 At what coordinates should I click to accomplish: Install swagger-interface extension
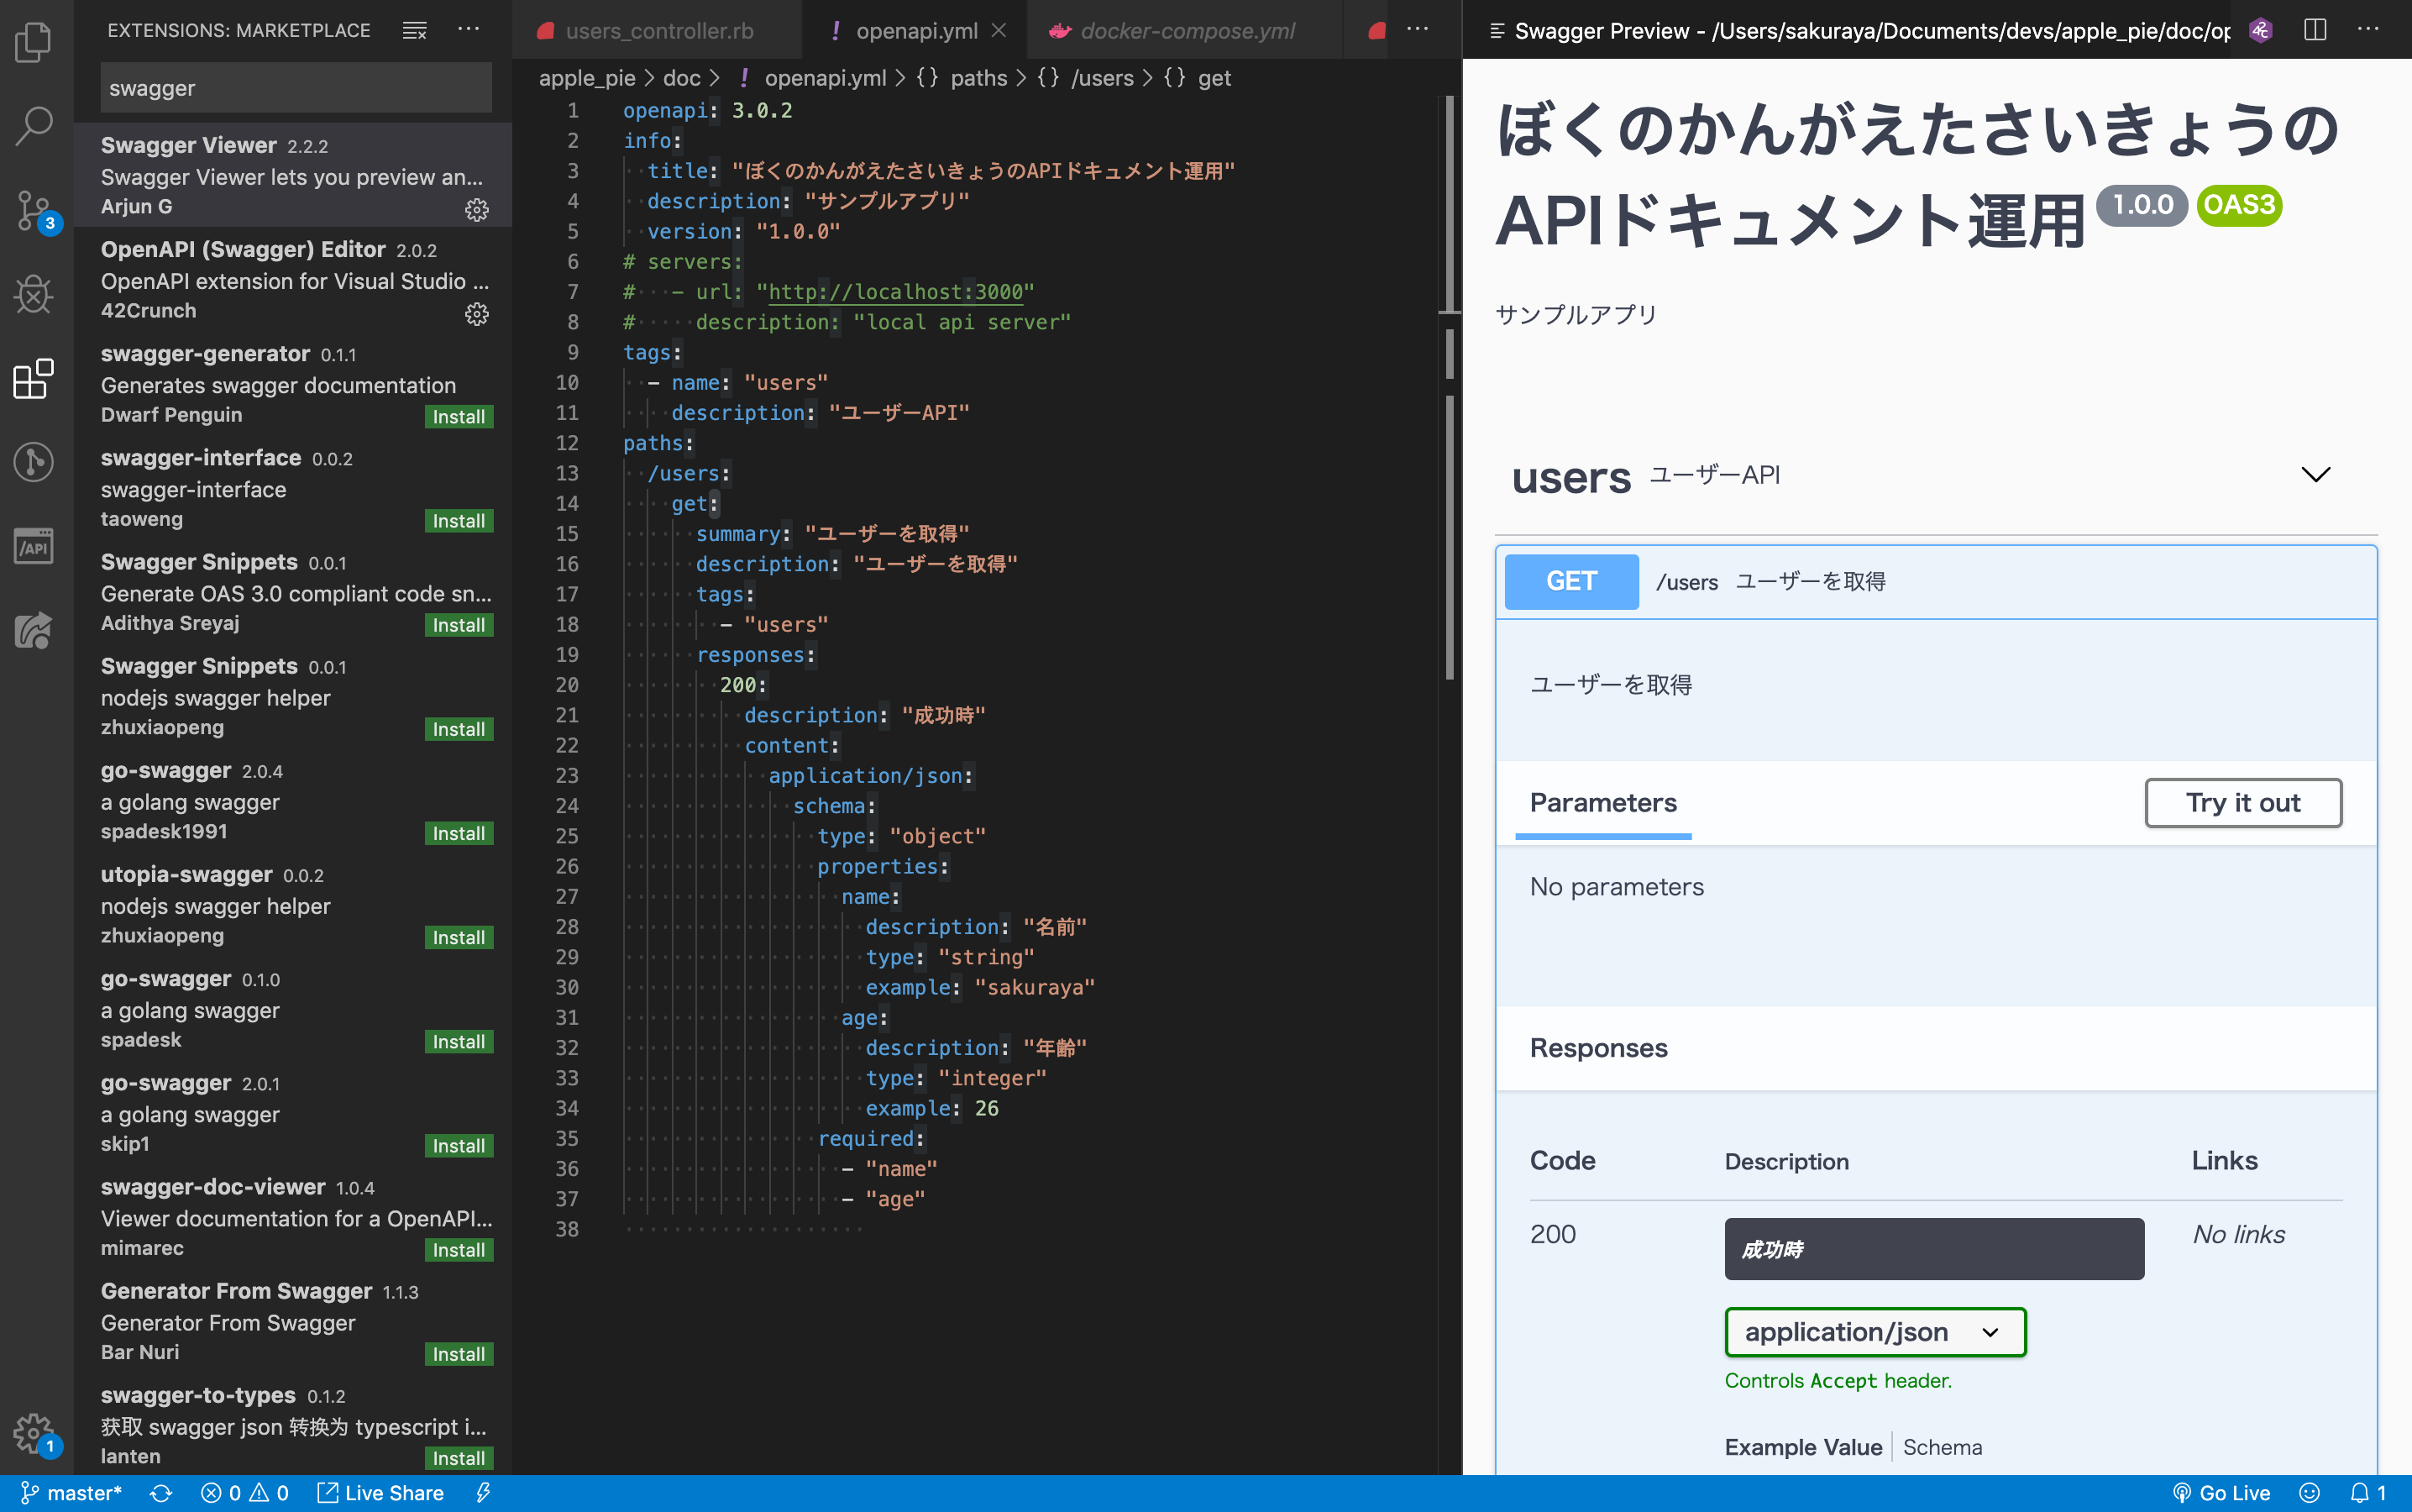(459, 521)
